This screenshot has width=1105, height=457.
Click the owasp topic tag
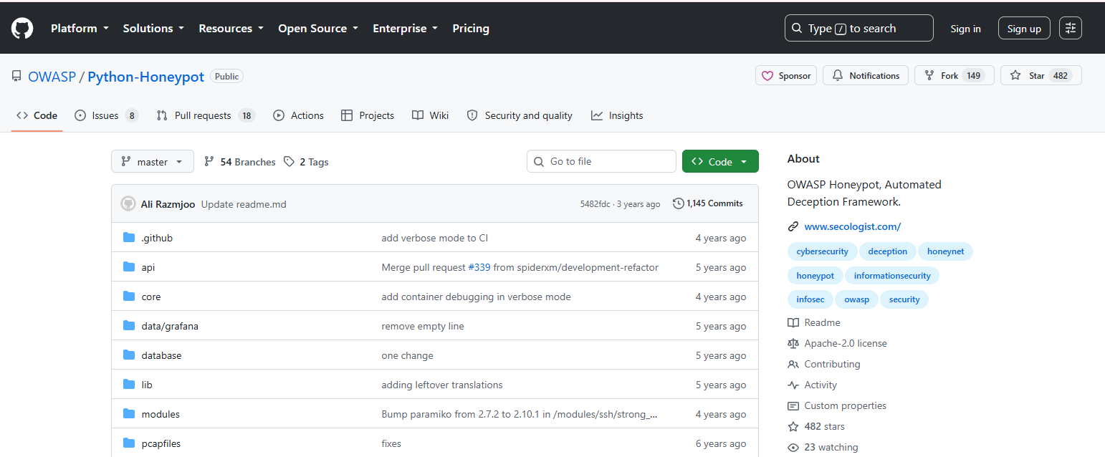pos(856,299)
